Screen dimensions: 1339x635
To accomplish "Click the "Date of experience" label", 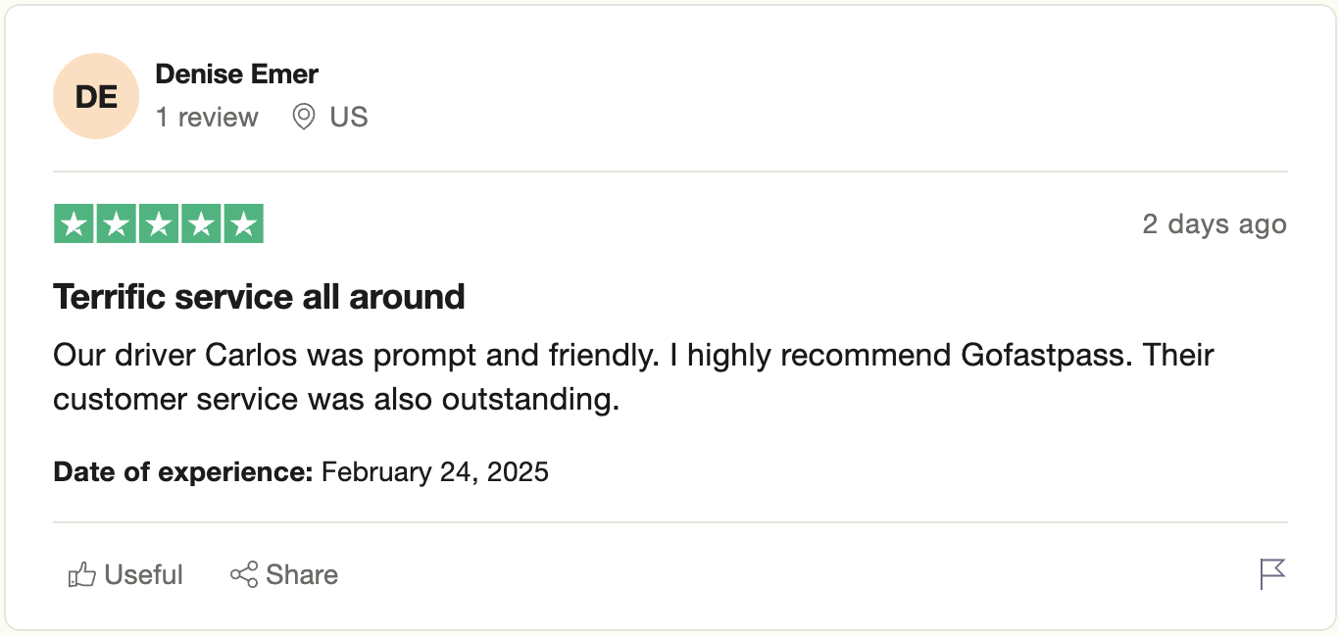I will pos(183,472).
